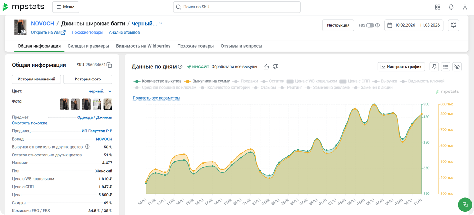Open the green chat support bubble
Screen dimensions: 474x215
[x=465, y=205]
